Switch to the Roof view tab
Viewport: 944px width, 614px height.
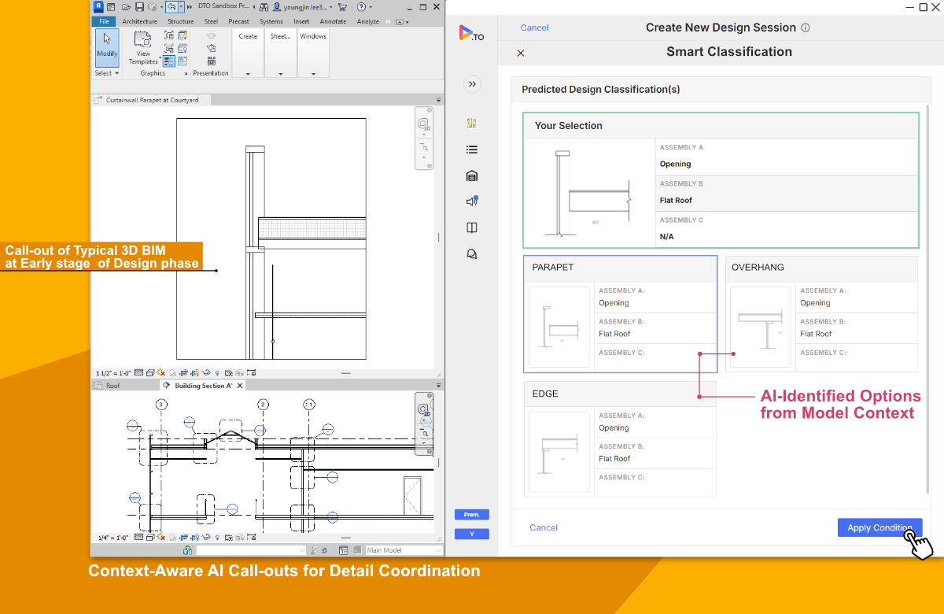coord(113,386)
